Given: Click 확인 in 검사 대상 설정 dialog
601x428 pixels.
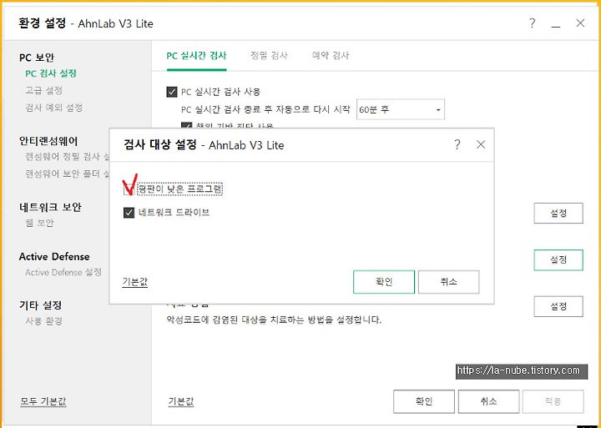Looking at the screenshot, I should pos(384,282).
